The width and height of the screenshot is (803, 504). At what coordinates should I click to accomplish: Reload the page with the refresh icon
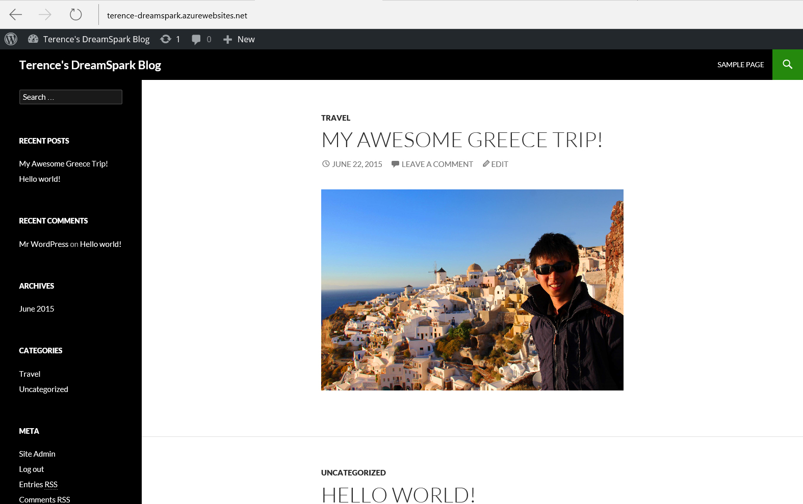tap(76, 15)
